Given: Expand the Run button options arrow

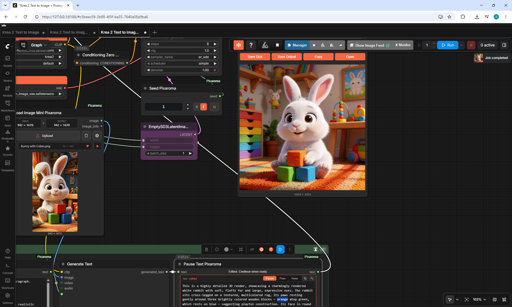Looking at the screenshot, I should pyautogui.click(x=462, y=45).
